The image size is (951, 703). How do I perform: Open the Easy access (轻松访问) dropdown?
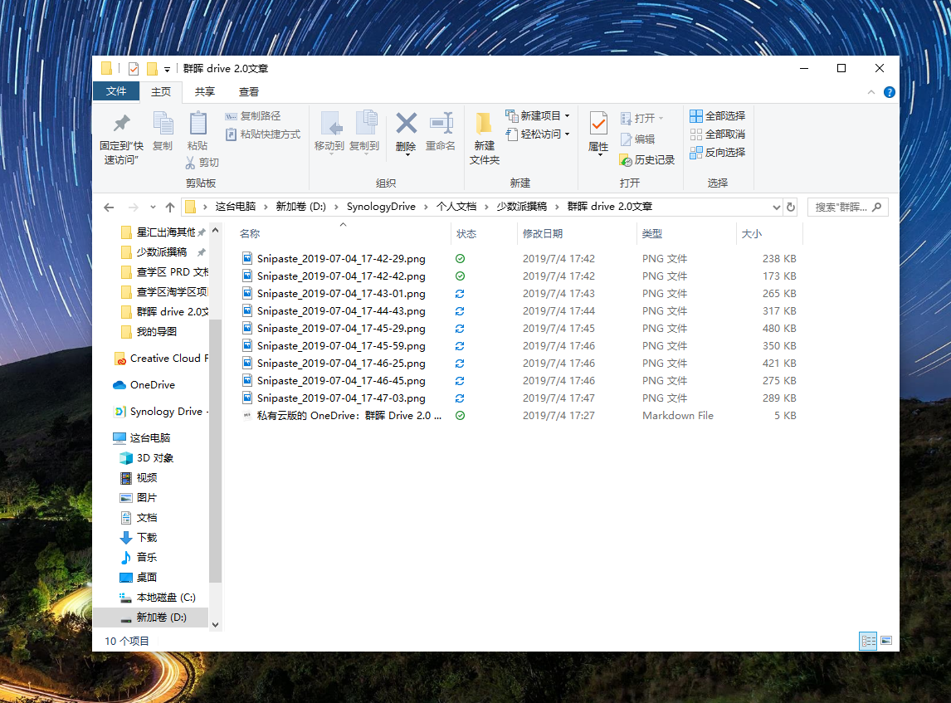pos(538,134)
